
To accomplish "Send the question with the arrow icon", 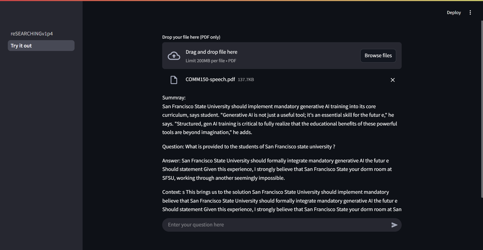I will (x=394, y=225).
